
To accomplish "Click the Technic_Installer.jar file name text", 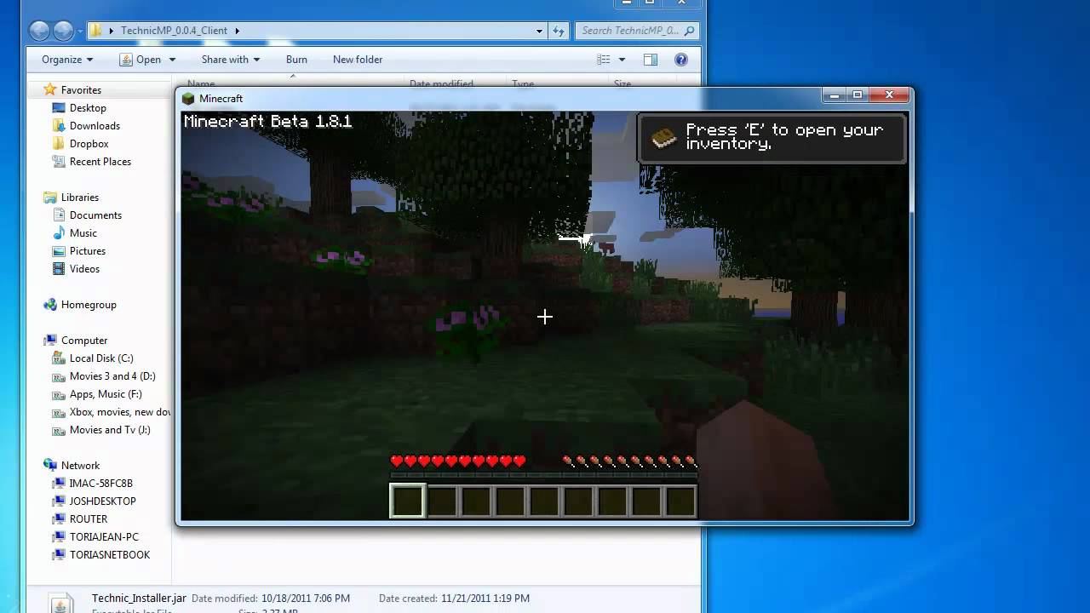I will (139, 599).
